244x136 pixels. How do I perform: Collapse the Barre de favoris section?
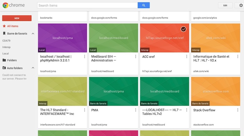click(33, 33)
